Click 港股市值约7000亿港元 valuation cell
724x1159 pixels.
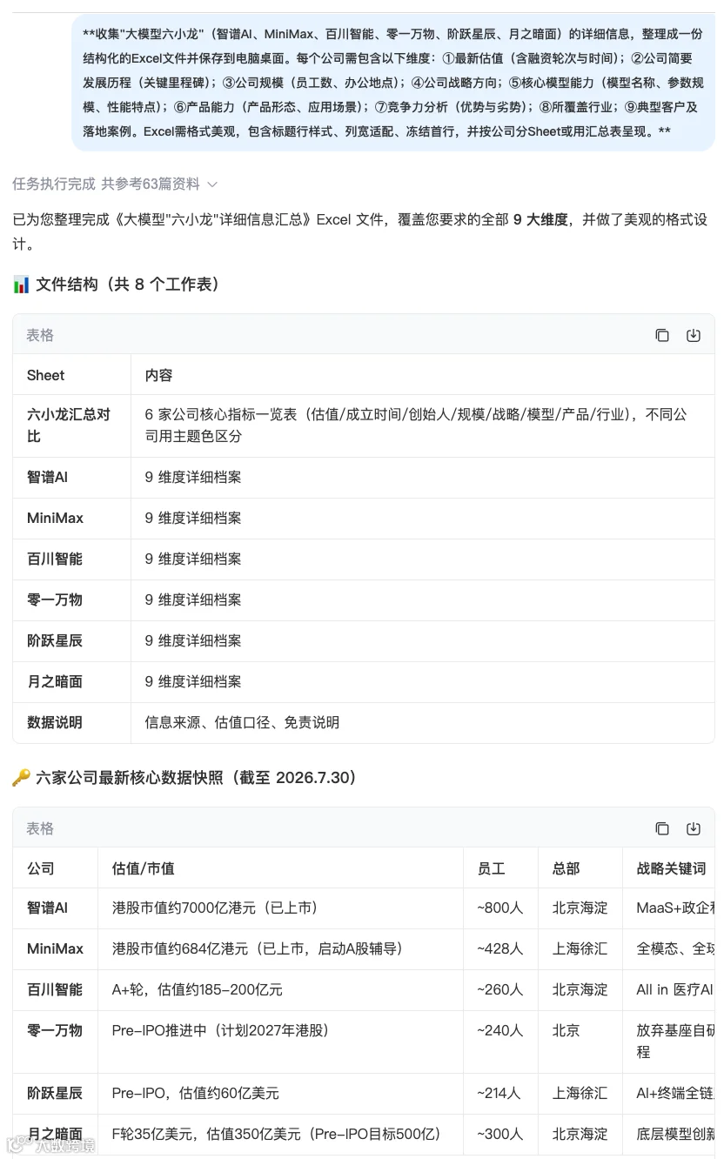click(280, 908)
